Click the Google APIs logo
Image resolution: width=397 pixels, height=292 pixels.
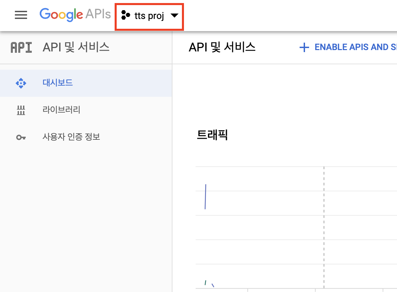pyautogui.click(x=75, y=15)
